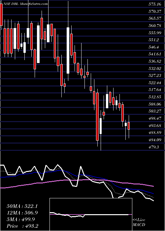Click the 503.27 price axis label
This screenshot has width=165, height=231.
155,112
